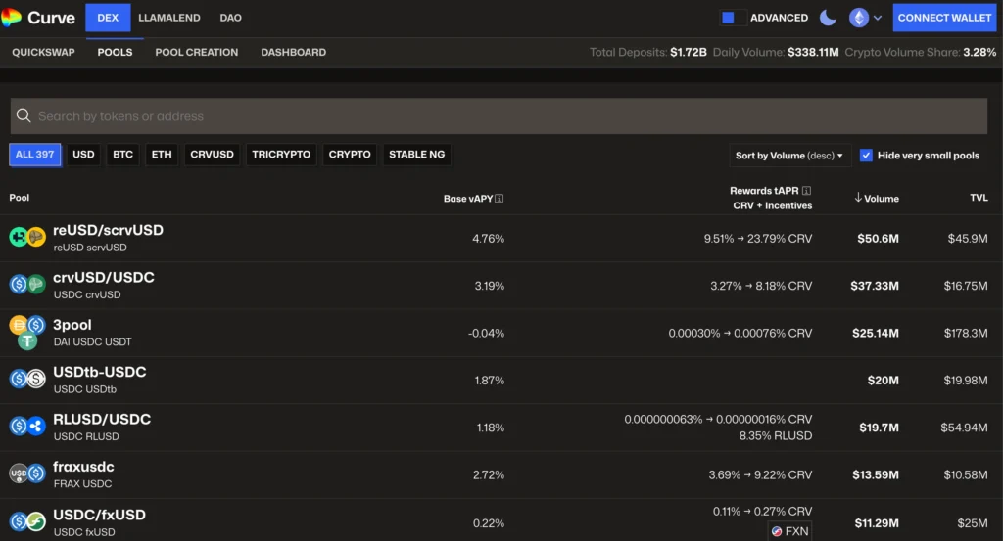Open the USDC/fxUSD pool name
The image size is (1003, 541).
point(99,515)
